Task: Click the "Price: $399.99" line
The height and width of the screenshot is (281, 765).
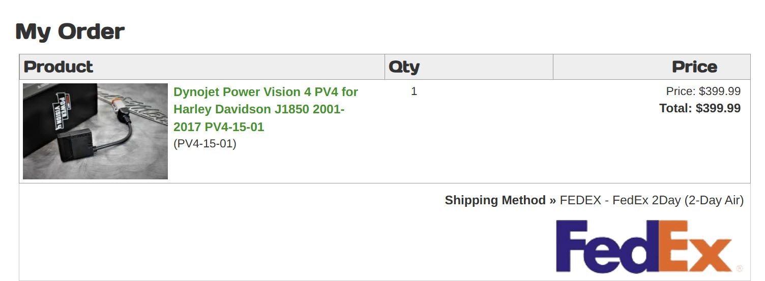Action: coord(703,91)
